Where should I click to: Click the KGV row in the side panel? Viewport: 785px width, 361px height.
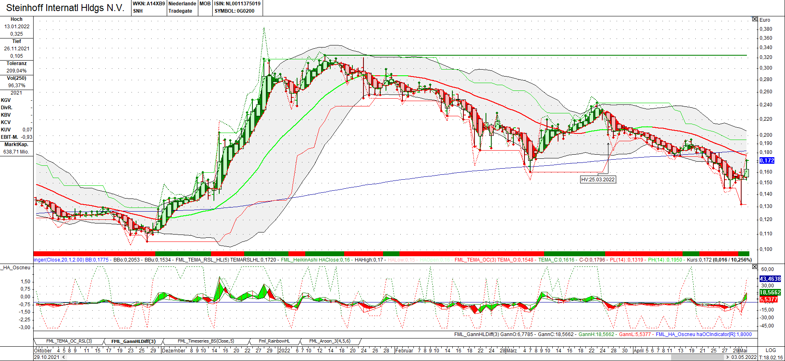[x=16, y=100]
